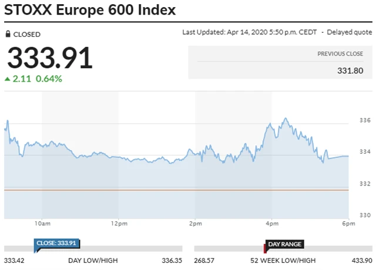Click the 330 price axis label
This screenshot has height=270, width=376.
coord(364,215)
